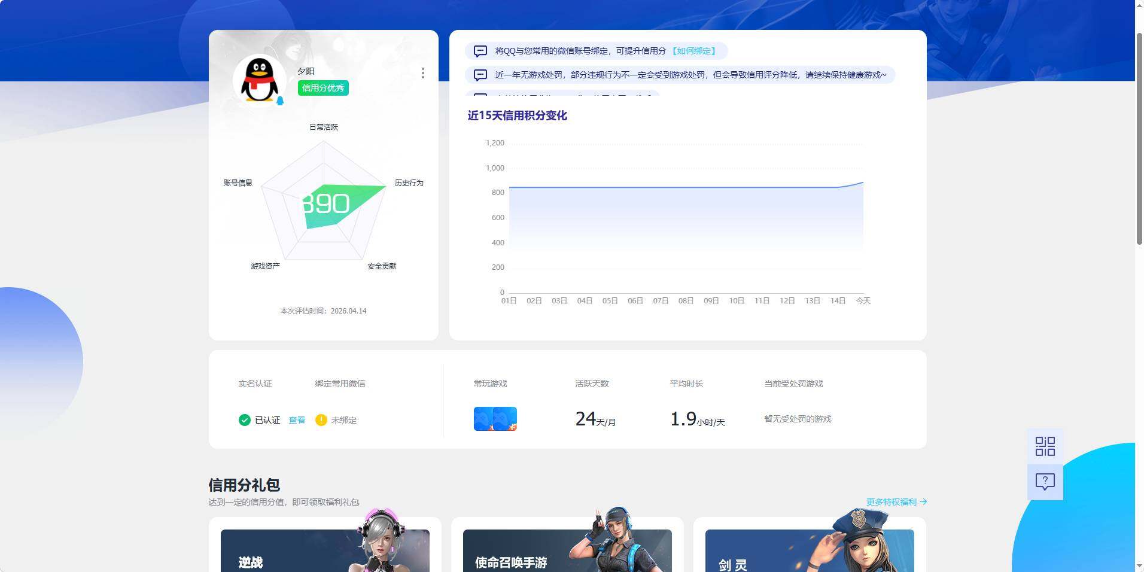Image resolution: width=1144 pixels, height=572 pixels.
Task: Click 暂无受处罚的游戏 text
Action: tap(798, 419)
